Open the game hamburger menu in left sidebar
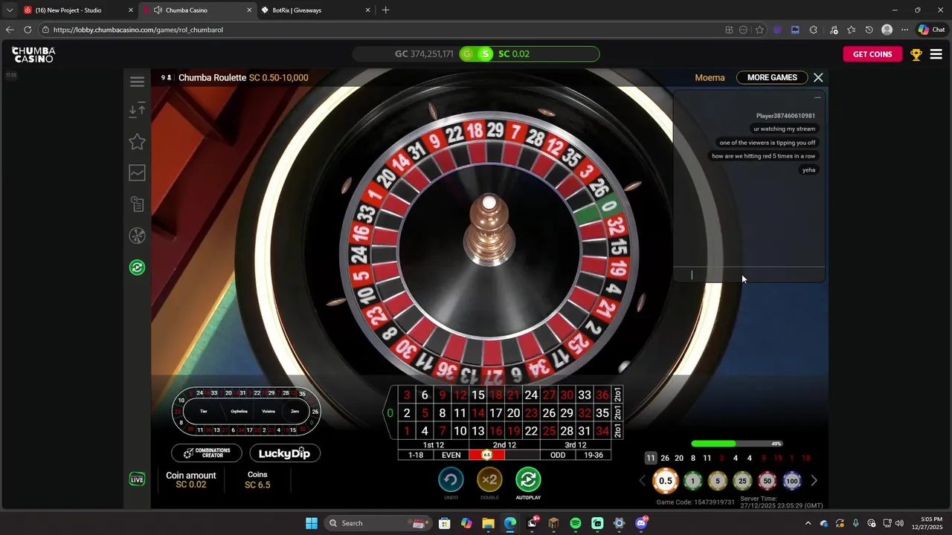Image resolution: width=952 pixels, height=535 pixels. (137, 82)
